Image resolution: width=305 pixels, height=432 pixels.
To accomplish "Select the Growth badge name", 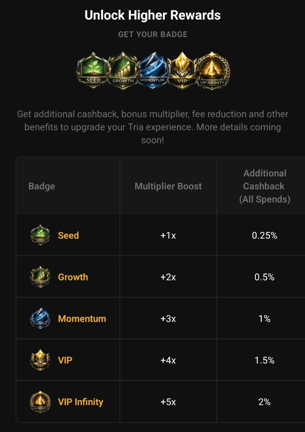I will [x=73, y=277].
